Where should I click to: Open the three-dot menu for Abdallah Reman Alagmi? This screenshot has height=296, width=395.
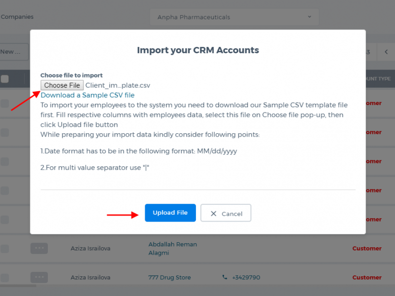click(x=39, y=248)
